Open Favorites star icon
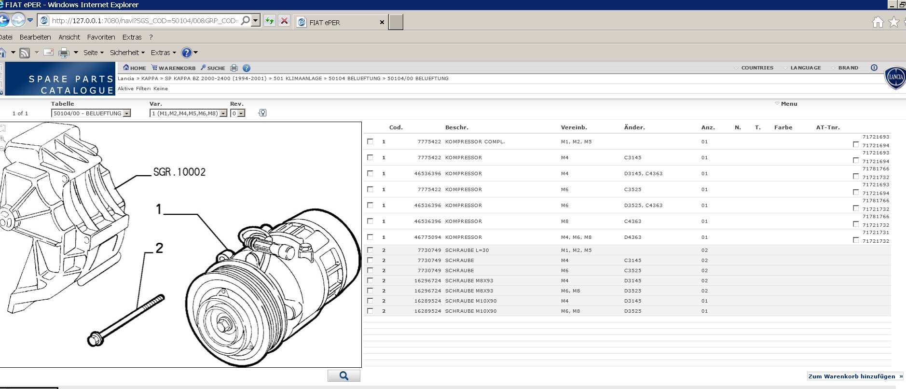The image size is (906, 389). click(x=894, y=22)
